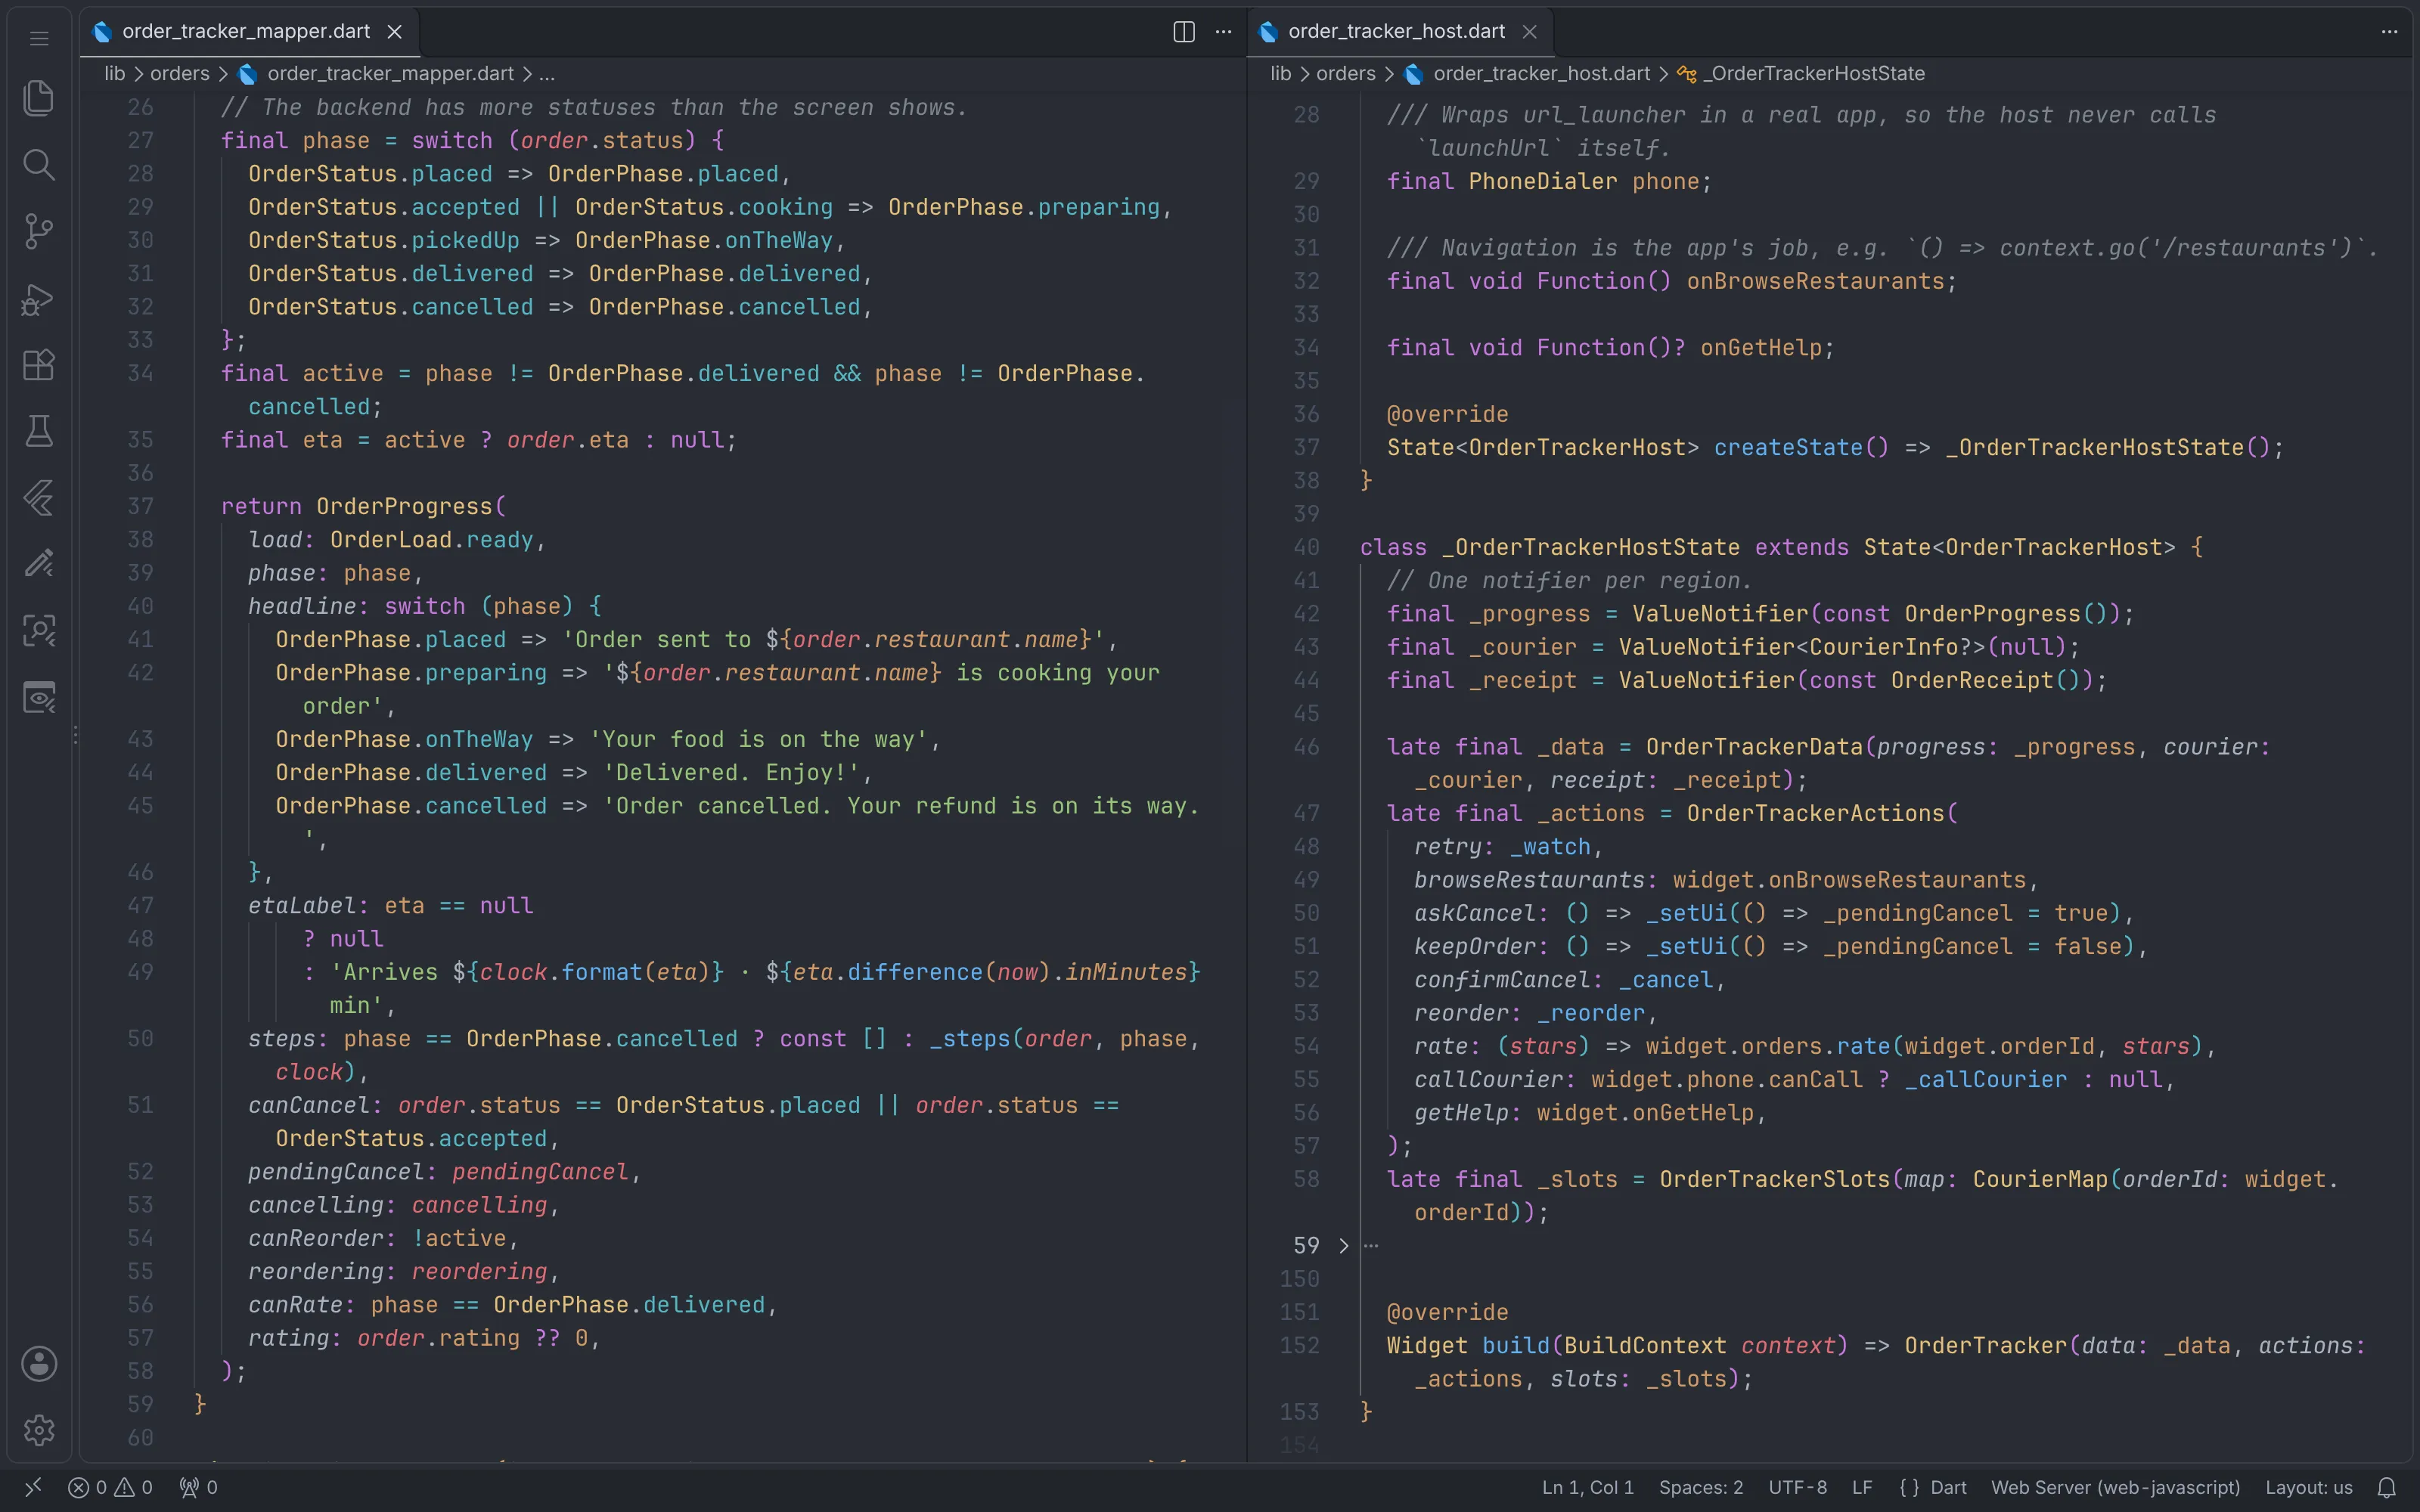Click 'confirmCancel: _cancel,' in right editor
The height and width of the screenshot is (1512, 2420).
point(1569,980)
